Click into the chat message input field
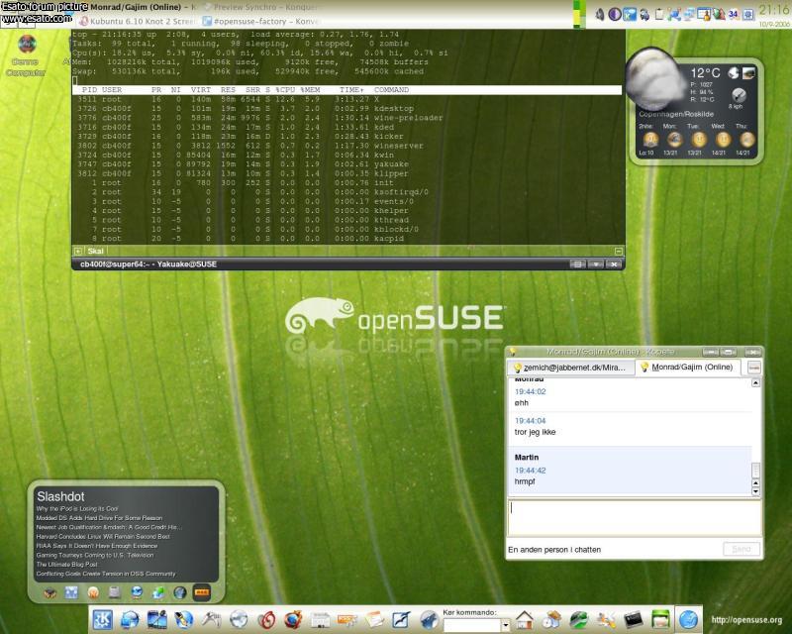 634,517
